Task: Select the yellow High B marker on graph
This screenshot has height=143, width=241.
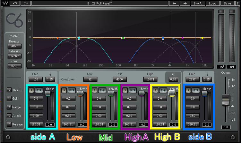Action: pyautogui.click(x=202, y=38)
